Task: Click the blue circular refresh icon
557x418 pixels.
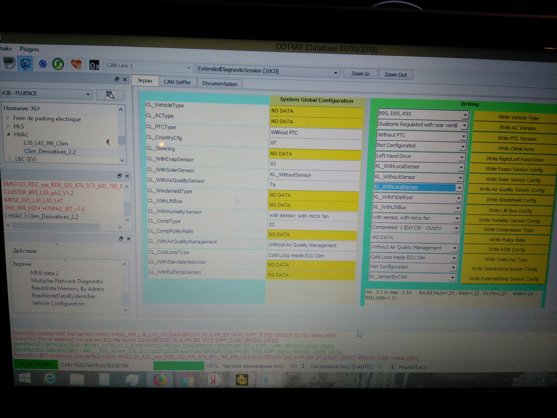Action: point(43,64)
